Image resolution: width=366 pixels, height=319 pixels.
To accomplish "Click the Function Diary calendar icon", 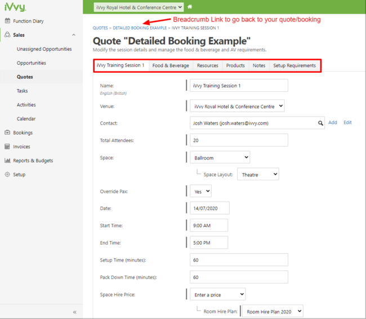I will tap(7, 21).
